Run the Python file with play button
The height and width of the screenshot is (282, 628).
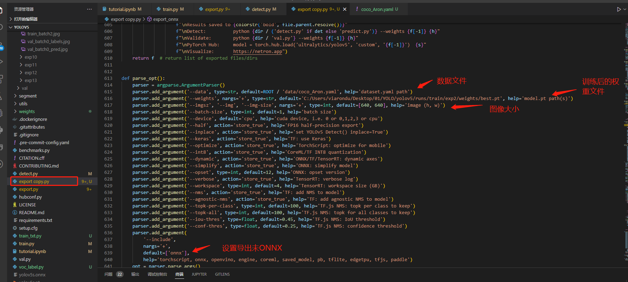point(619,9)
